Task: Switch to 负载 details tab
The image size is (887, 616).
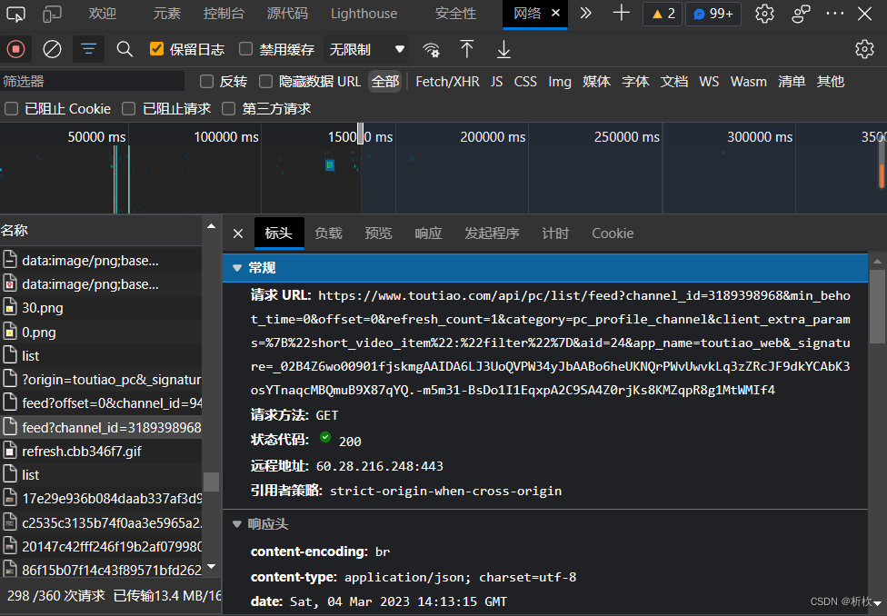Action: (x=329, y=233)
